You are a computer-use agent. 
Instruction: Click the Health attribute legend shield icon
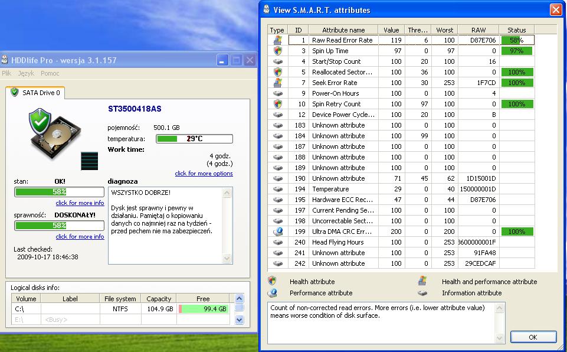click(273, 281)
